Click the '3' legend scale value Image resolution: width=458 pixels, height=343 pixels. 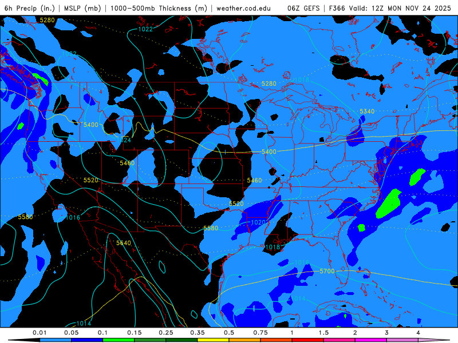pyautogui.click(x=387, y=333)
